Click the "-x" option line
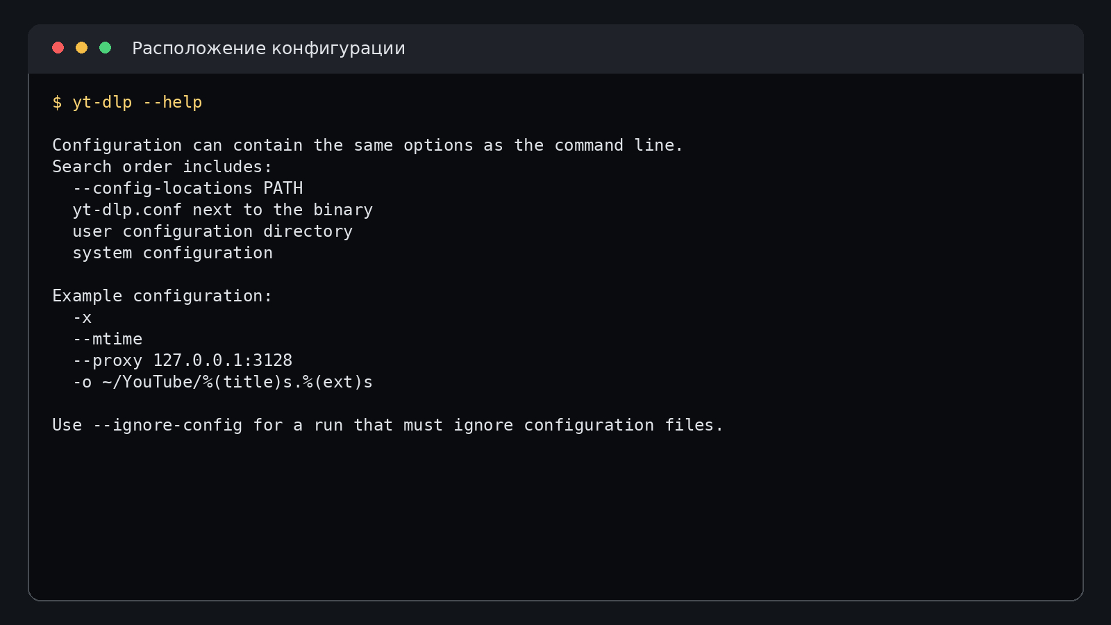Screen dimensions: 1111x625 point(82,317)
